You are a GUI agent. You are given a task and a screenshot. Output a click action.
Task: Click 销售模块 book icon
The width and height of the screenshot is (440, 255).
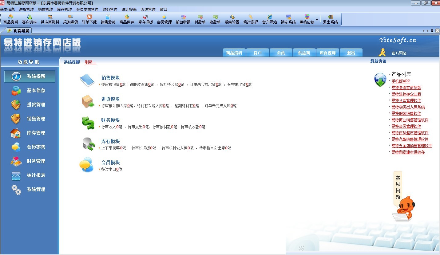click(87, 80)
